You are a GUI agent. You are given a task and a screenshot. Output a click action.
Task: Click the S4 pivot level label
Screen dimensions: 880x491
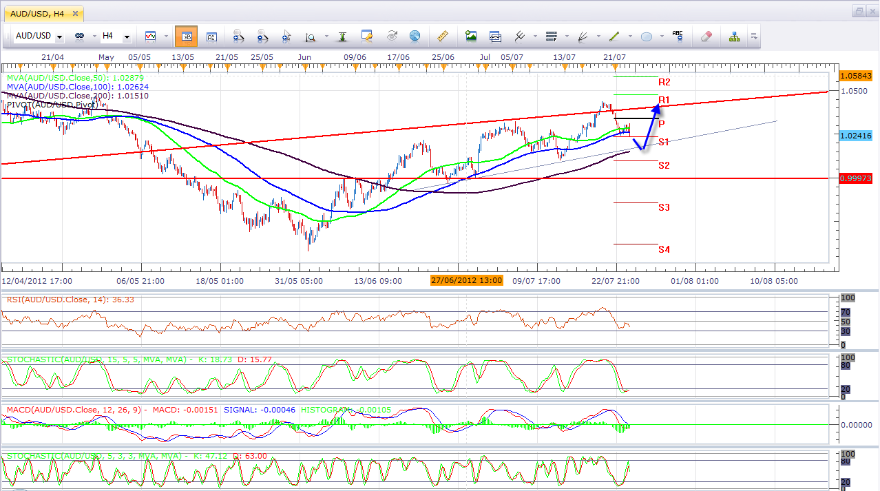click(664, 249)
